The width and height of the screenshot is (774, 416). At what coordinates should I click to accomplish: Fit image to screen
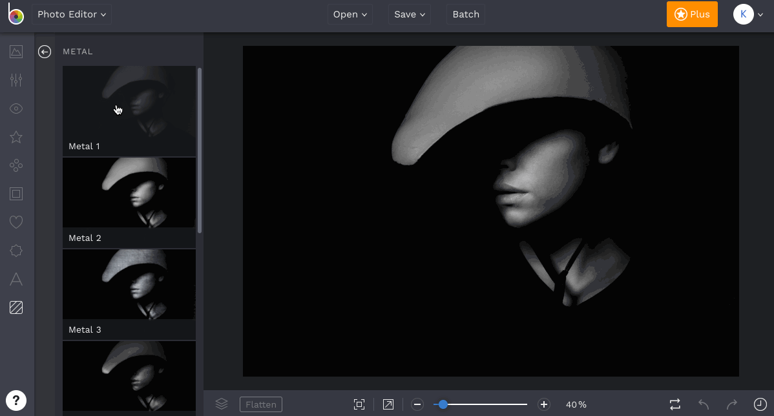[359, 404]
